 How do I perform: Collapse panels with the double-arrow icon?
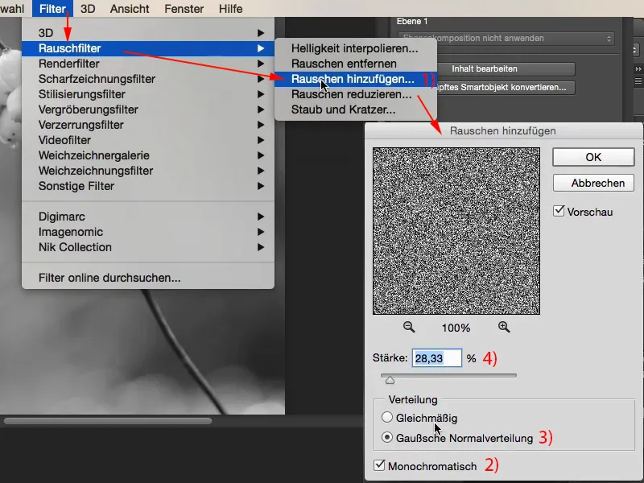[638, 68]
